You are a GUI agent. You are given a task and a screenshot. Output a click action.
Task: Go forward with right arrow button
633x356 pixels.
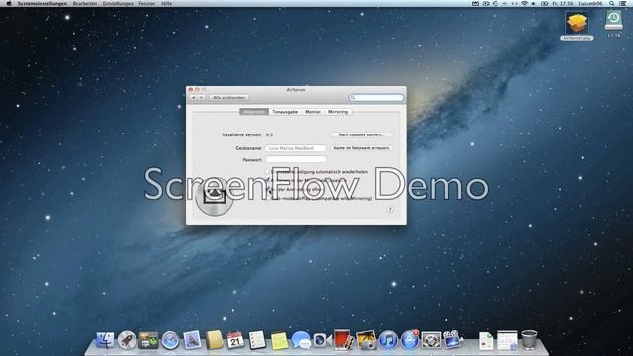point(202,98)
